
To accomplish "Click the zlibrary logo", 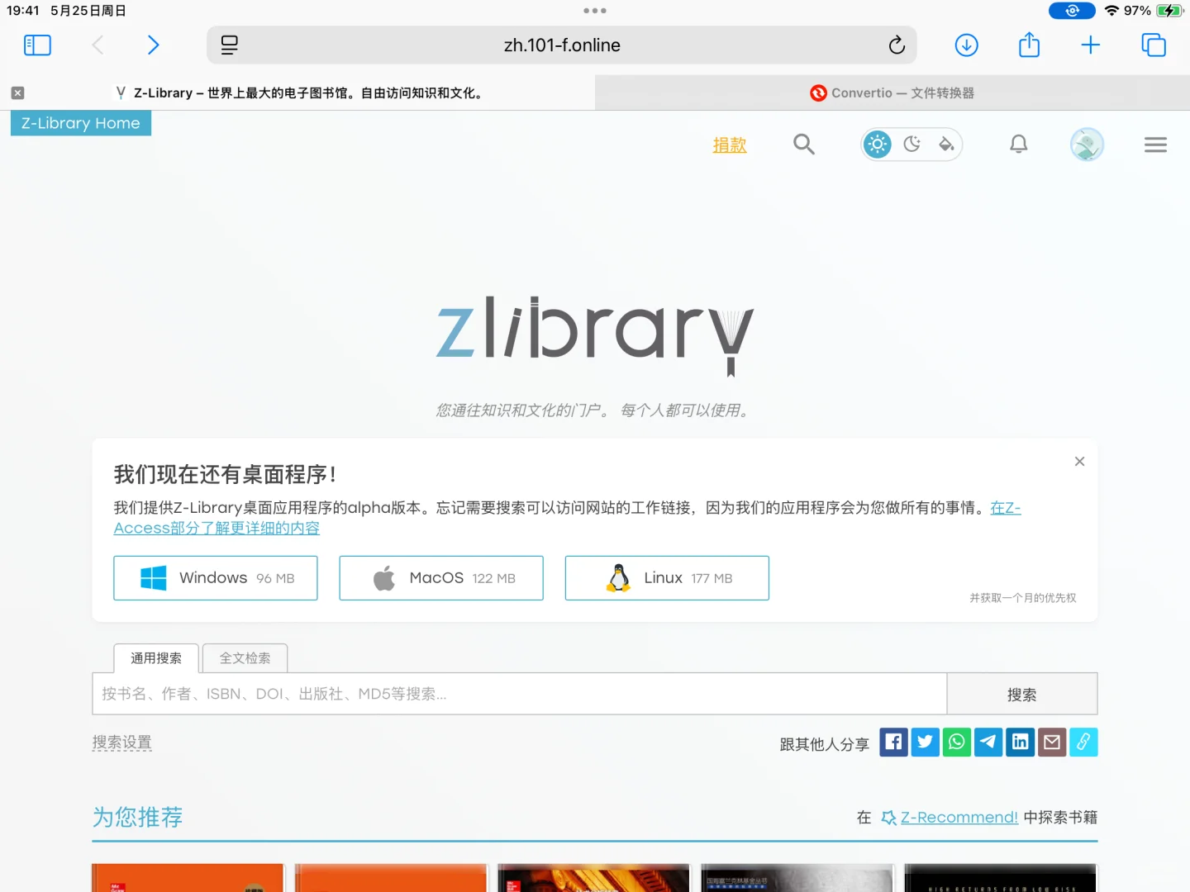I will pos(595,335).
